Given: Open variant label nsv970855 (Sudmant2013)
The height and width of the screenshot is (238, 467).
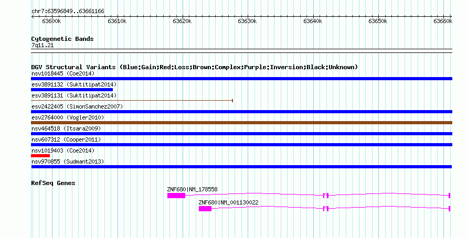Looking at the screenshot, I should pos(68,161).
